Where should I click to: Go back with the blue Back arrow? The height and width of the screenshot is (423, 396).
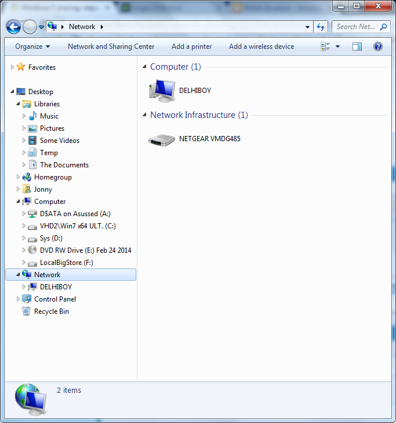13,27
